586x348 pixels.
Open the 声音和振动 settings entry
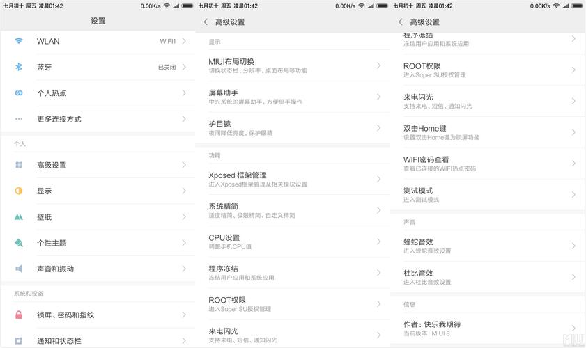tap(98, 269)
